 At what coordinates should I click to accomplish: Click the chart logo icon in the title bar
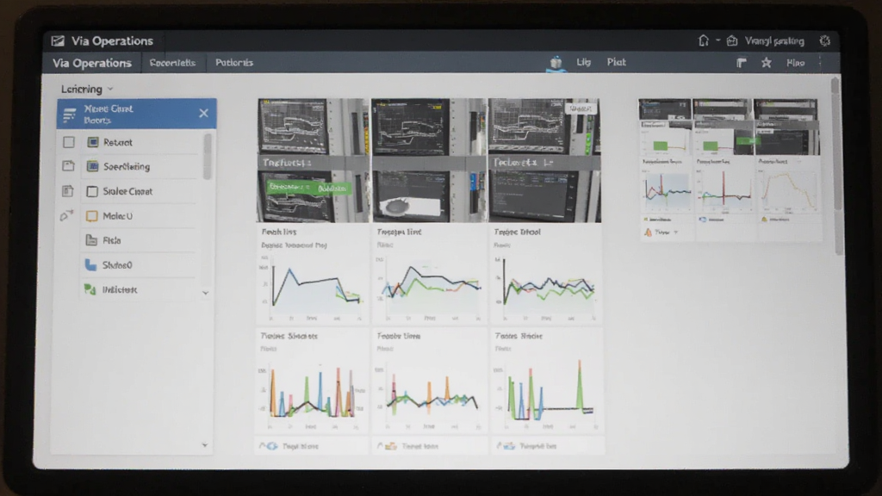(58, 41)
